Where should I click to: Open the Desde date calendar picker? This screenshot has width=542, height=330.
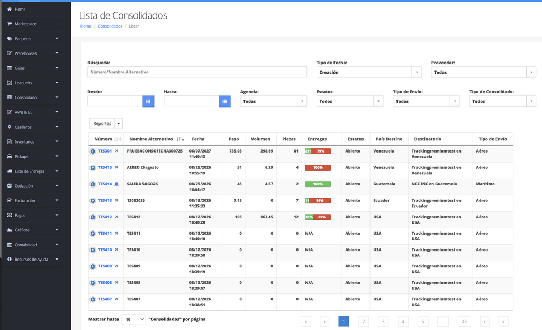pyautogui.click(x=148, y=101)
